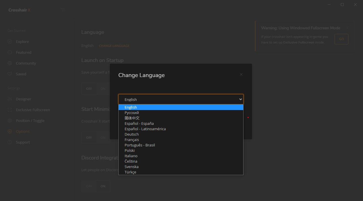The height and width of the screenshot is (201, 363).
Task: Pick Français in the dropdown list
Action: point(181,140)
